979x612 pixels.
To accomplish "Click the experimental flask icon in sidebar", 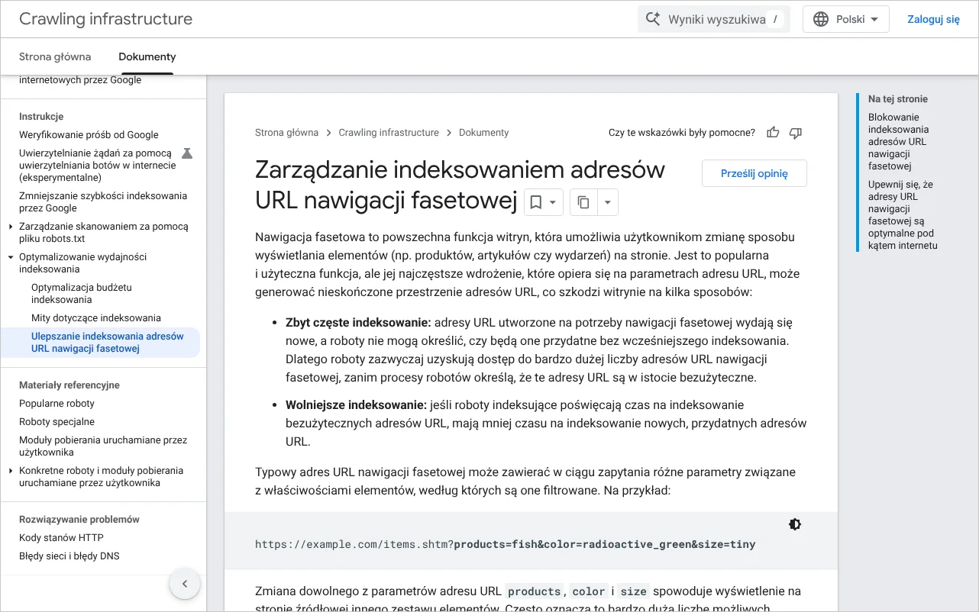I will [187, 153].
